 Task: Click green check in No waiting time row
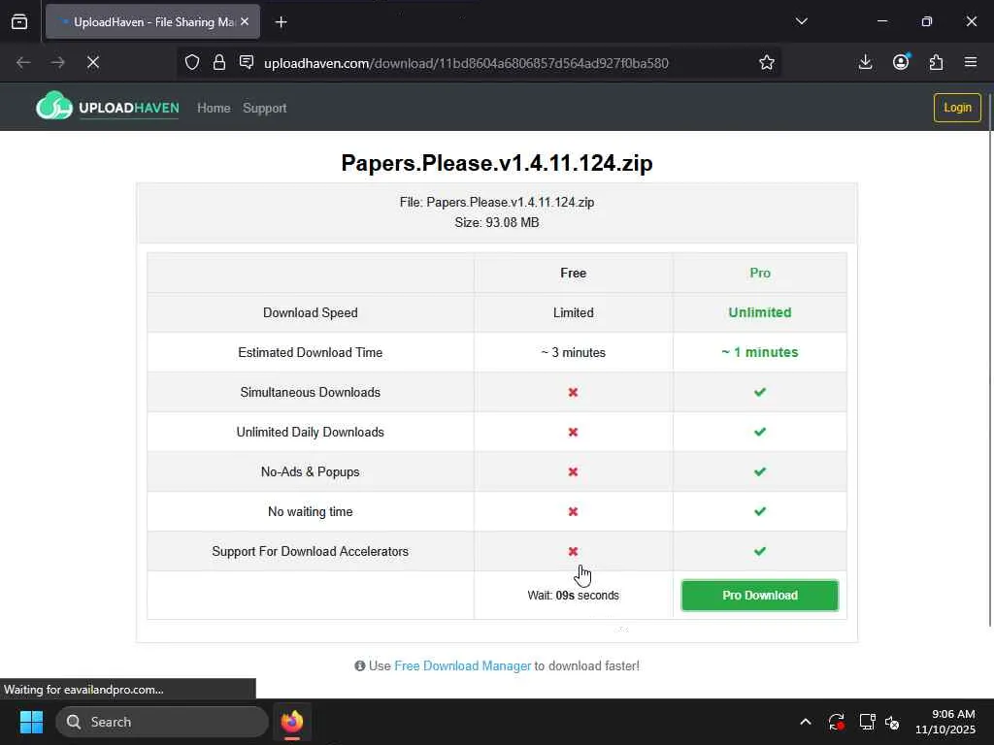pyautogui.click(x=759, y=511)
